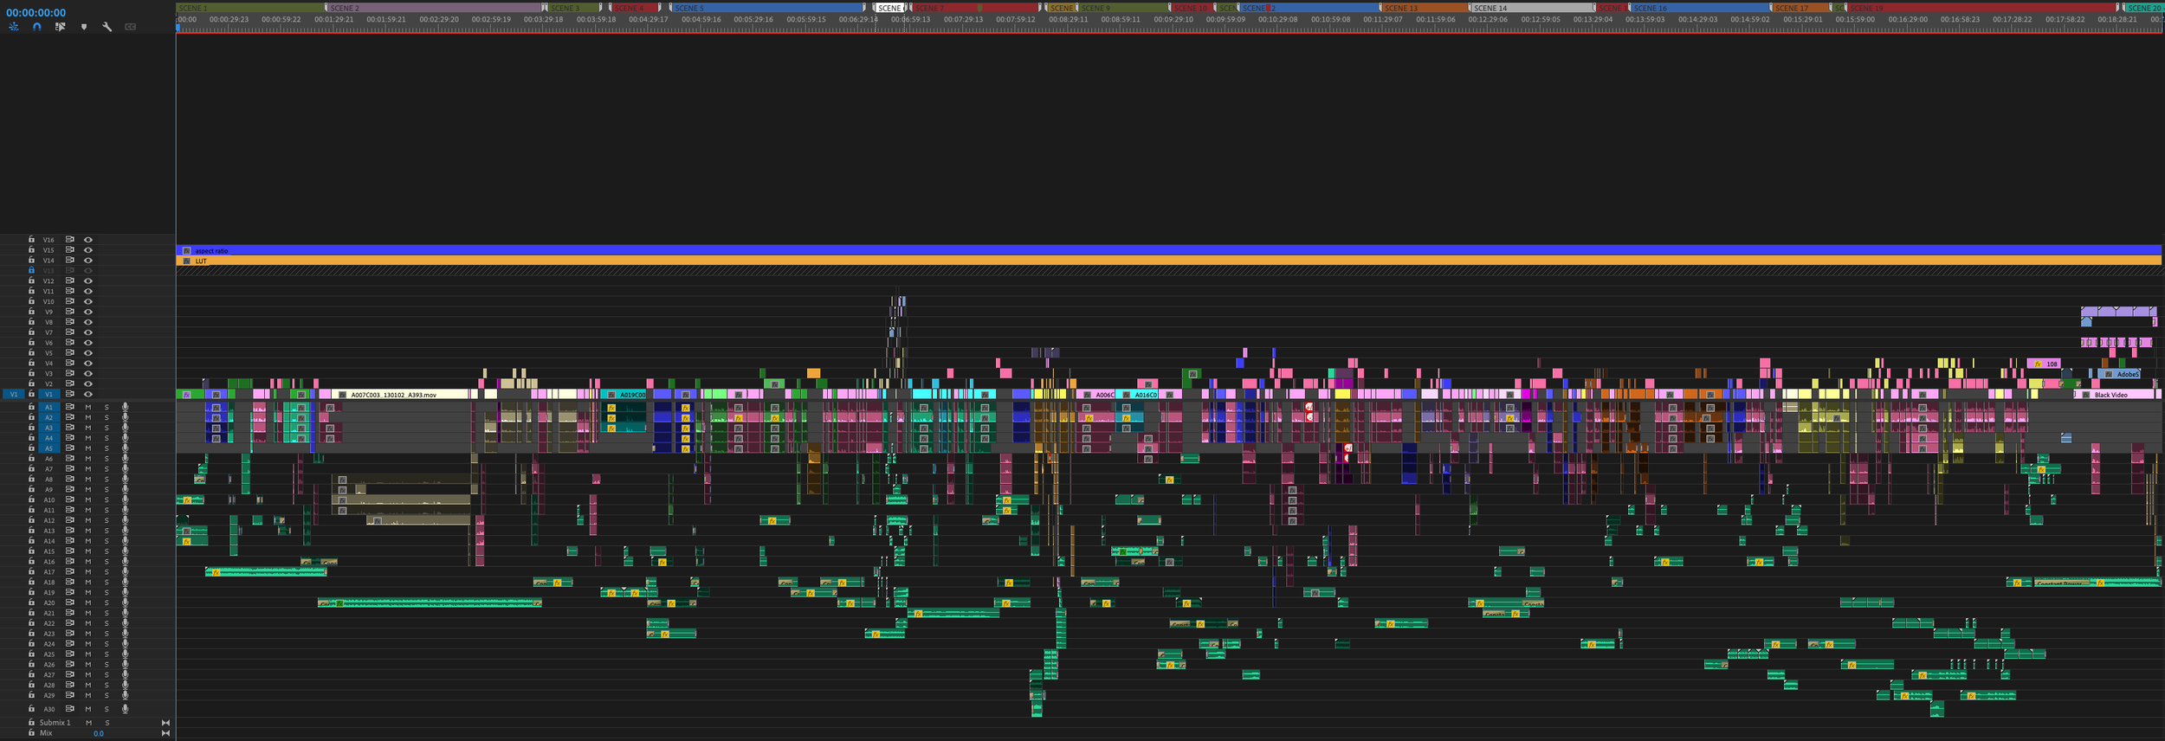
Task: Toggle lock on Mix track
Action: (31, 732)
